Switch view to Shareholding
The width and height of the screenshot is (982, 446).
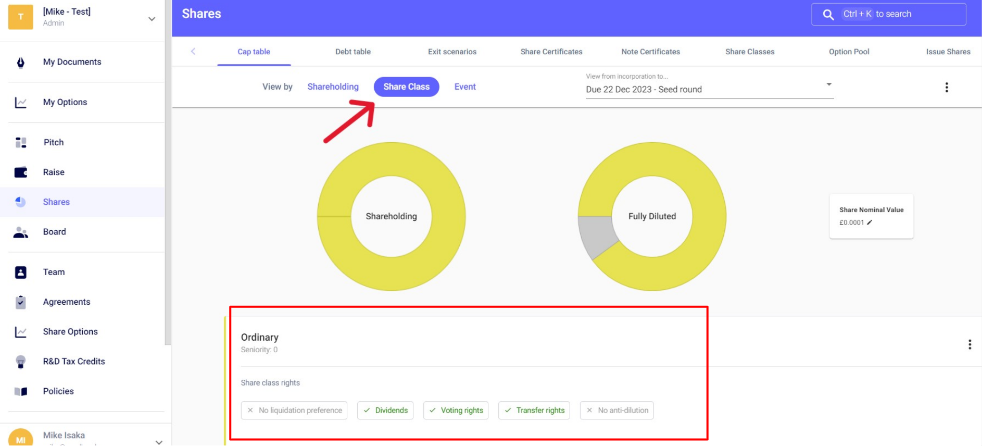(333, 87)
